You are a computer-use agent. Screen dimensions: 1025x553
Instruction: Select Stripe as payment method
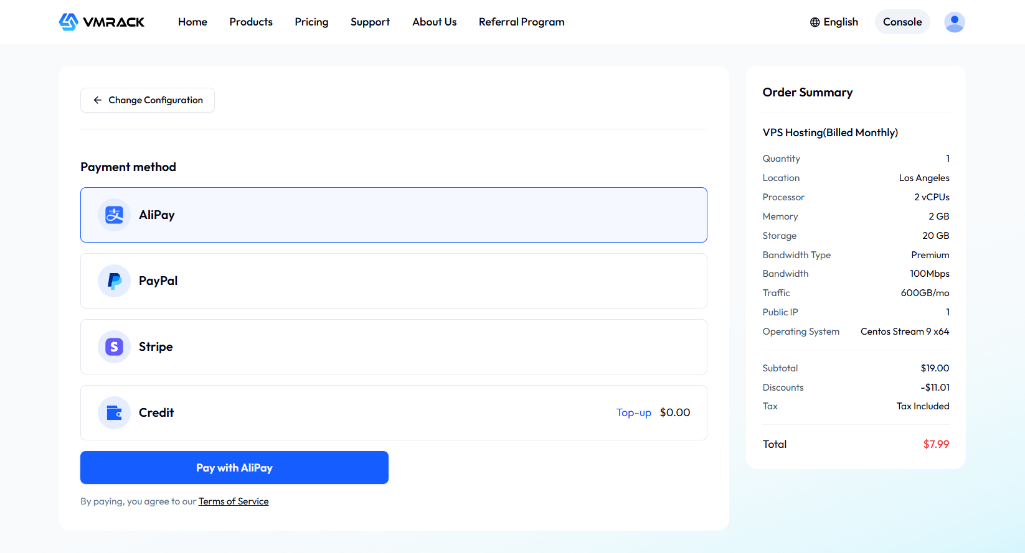click(x=394, y=346)
